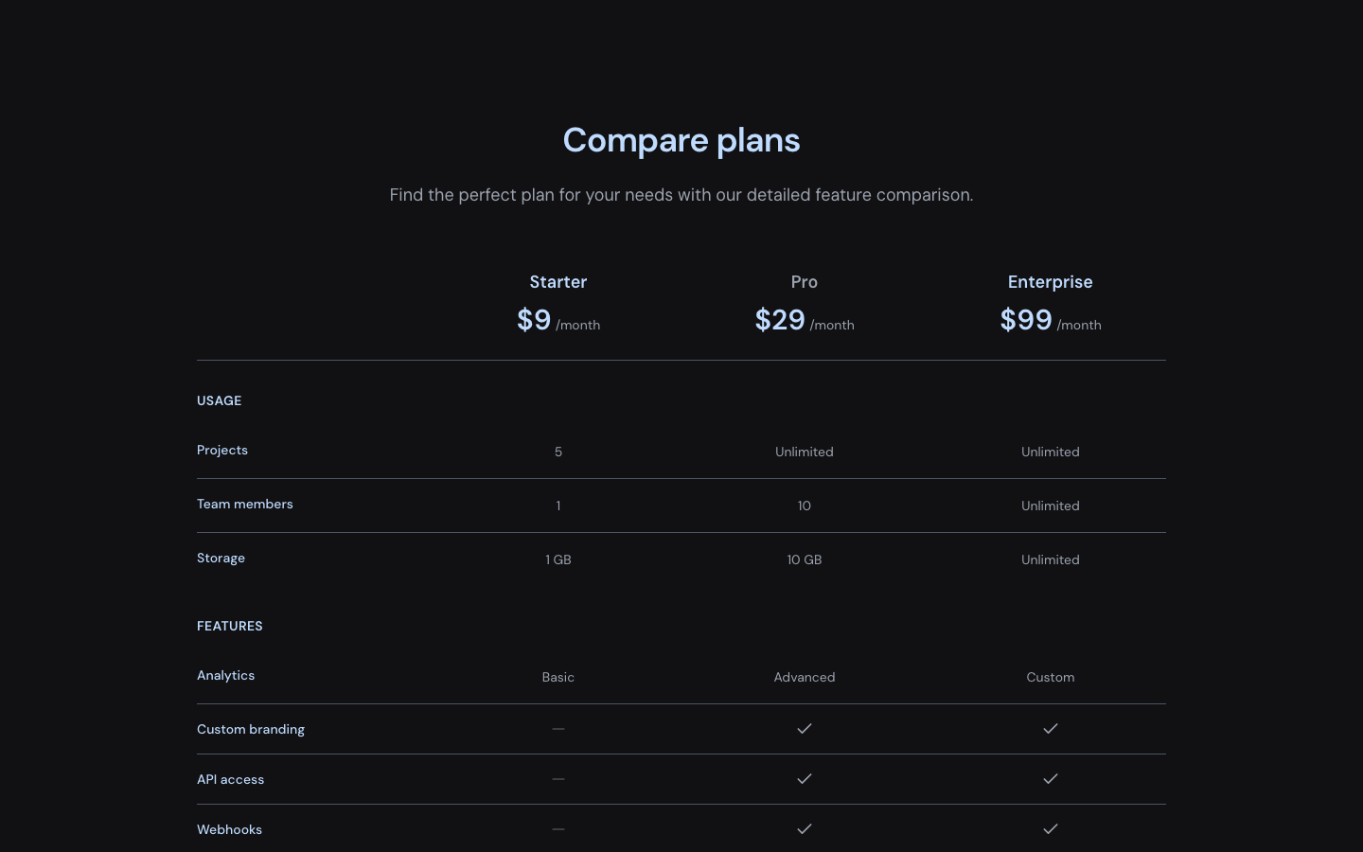The image size is (1363, 852).
Task: Select the Pro plan column header
Action: 805,282
